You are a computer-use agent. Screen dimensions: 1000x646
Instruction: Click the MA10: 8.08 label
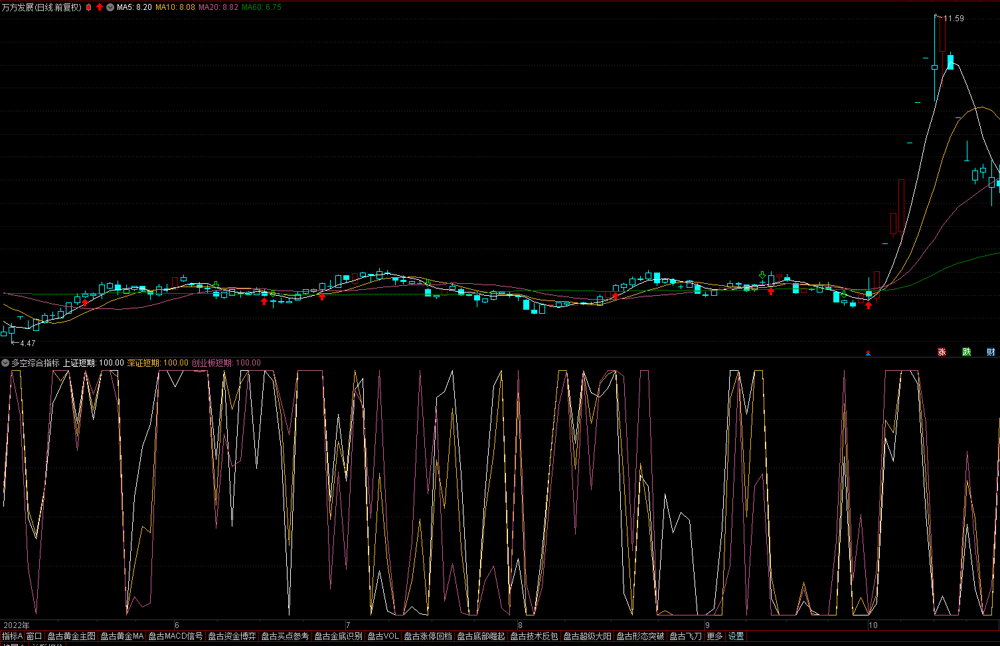coord(175,7)
